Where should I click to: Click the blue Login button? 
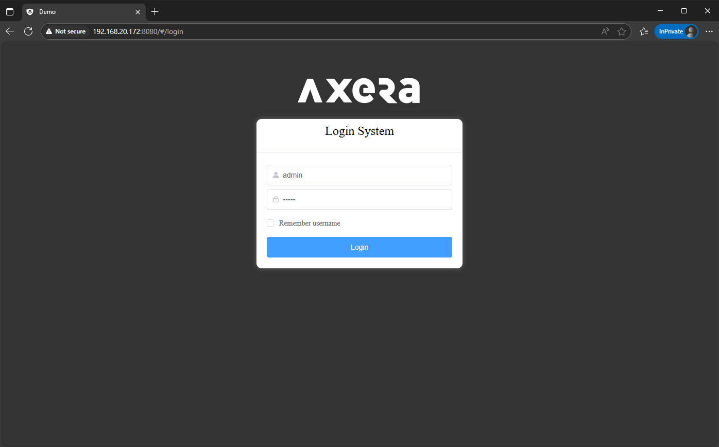359,247
